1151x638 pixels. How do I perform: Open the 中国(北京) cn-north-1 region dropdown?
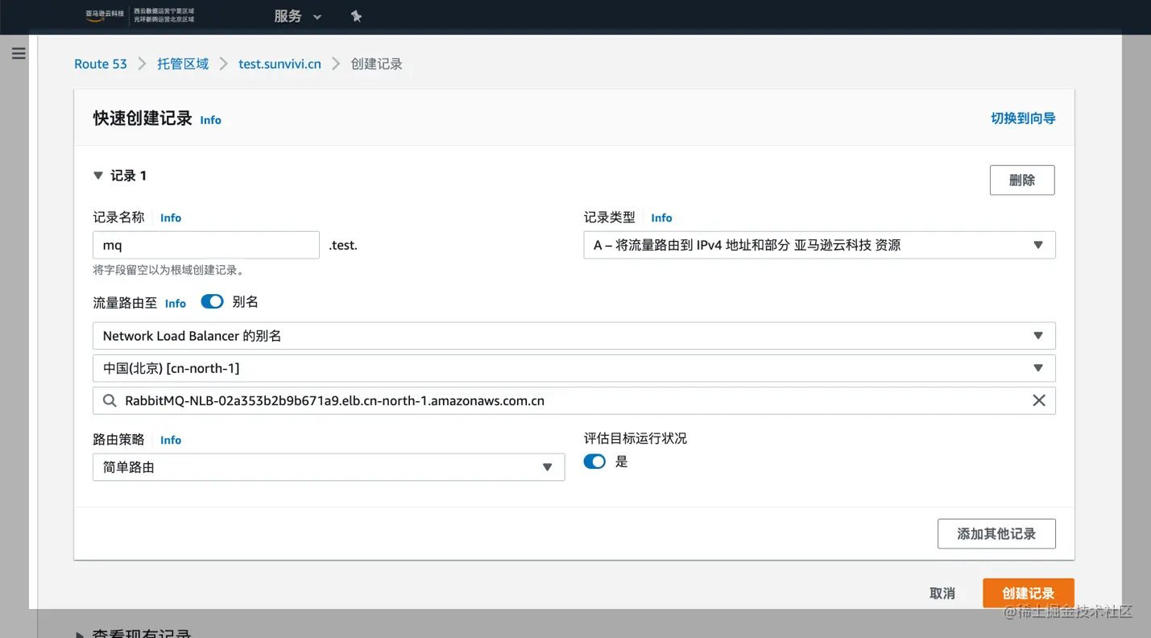click(x=574, y=368)
